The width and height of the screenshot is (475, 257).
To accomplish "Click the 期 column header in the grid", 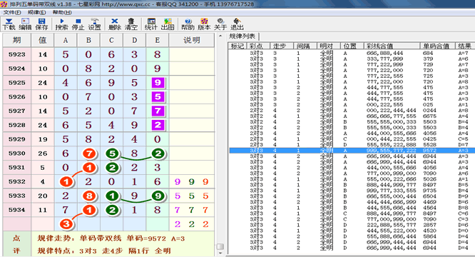I will click(17, 40).
